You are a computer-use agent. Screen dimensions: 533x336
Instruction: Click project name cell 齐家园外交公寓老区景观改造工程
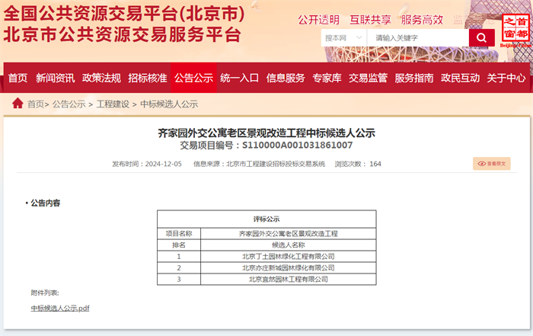pos(289,234)
